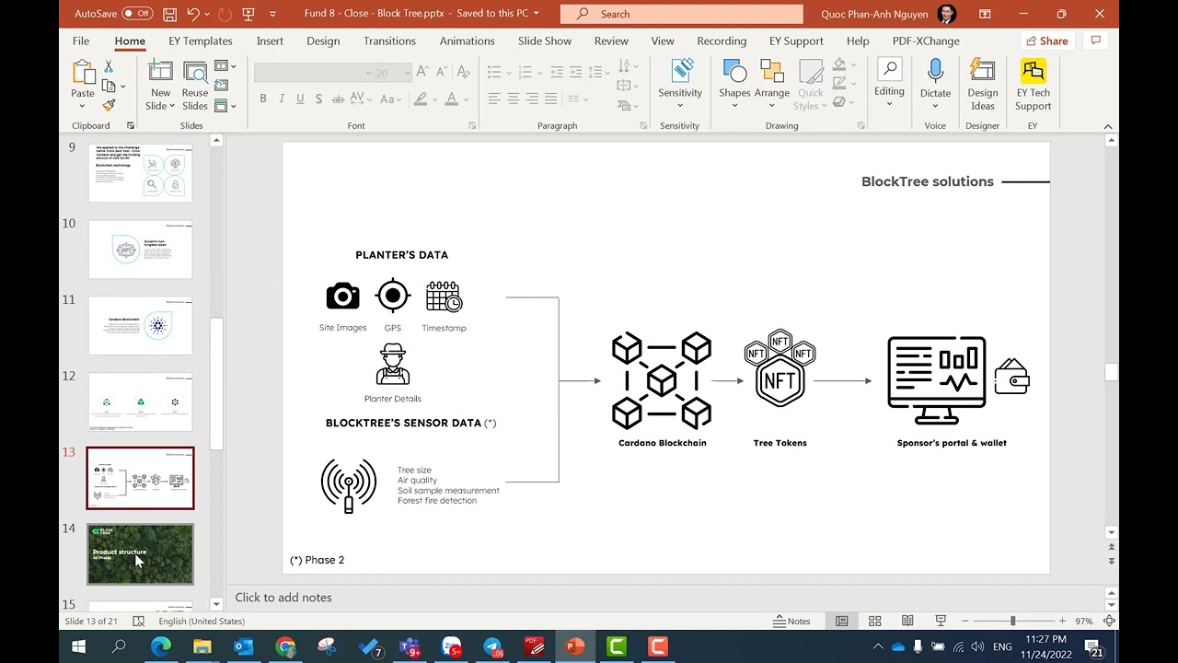The height and width of the screenshot is (663, 1178).
Task: Toggle text shadow formatting
Action: [318, 99]
